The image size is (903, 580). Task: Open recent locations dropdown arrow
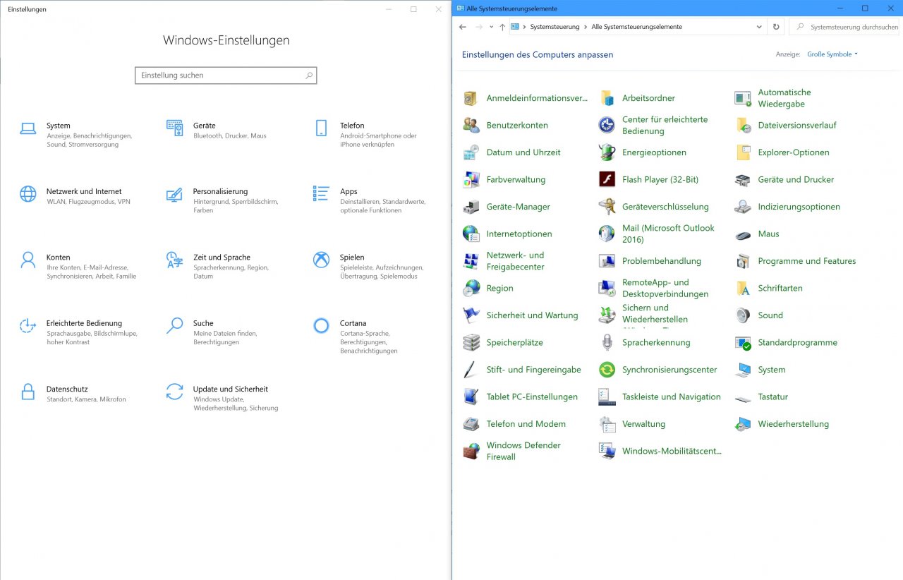490,27
